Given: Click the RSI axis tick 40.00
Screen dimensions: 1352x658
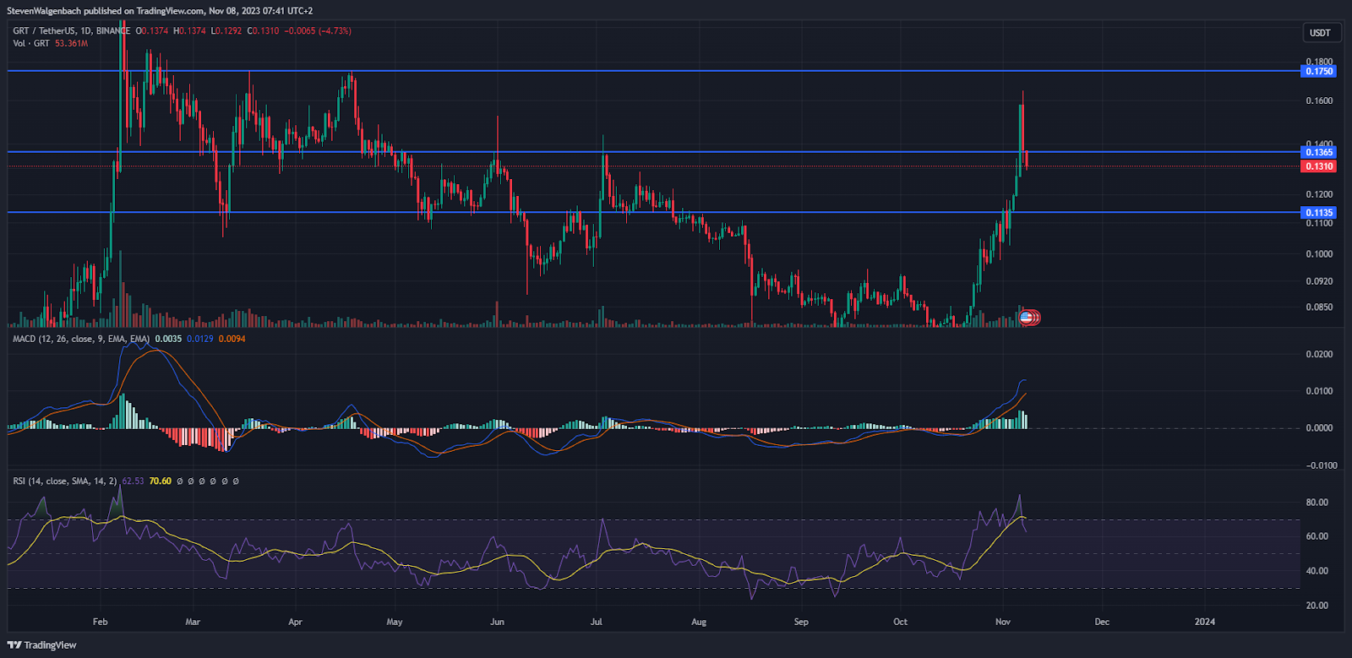Looking at the screenshot, I should pos(1317,571).
